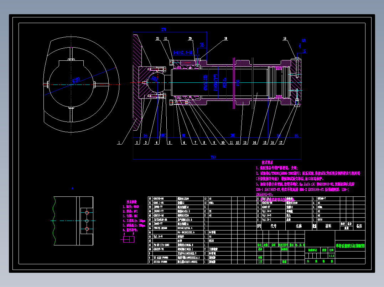Click balloon callout 21 above the section view
The width and height of the screenshot is (384, 287).
coord(166,39)
